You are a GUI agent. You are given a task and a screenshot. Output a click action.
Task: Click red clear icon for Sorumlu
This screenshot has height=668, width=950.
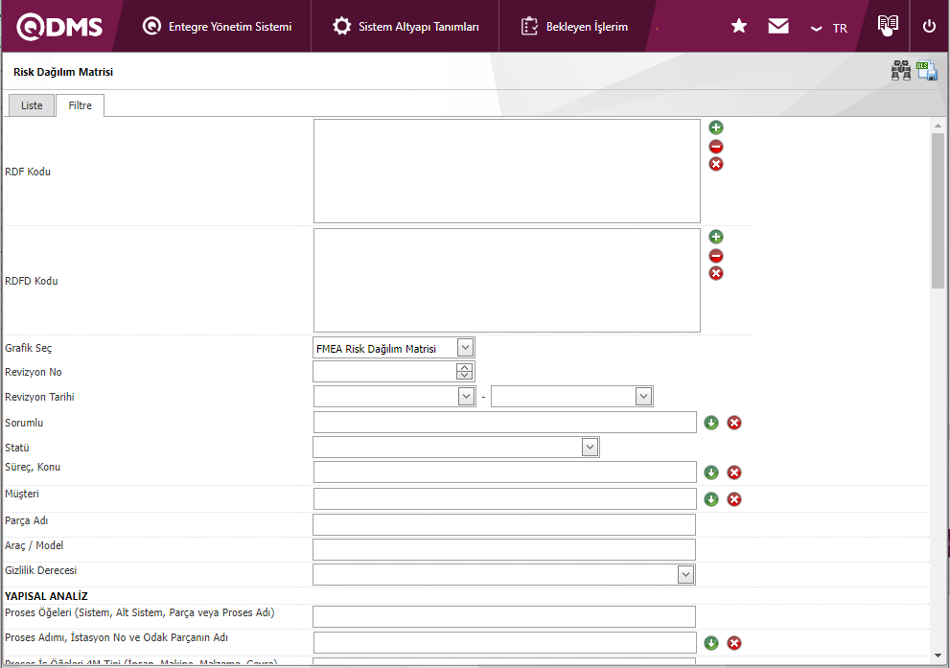pos(734,423)
